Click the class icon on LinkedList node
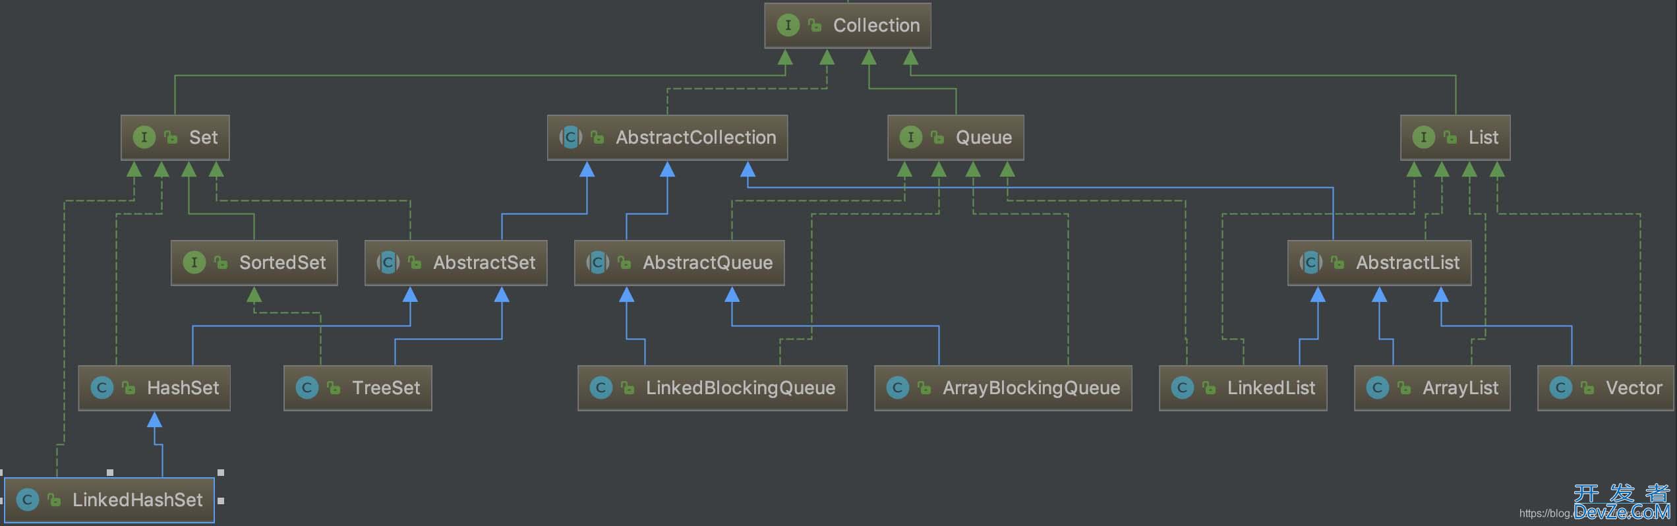This screenshot has height=526, width=1677. click(1182, 388)
